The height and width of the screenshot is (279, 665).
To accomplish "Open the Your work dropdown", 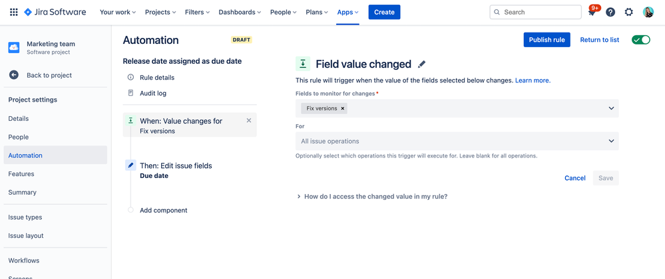I will click(117, 12).
